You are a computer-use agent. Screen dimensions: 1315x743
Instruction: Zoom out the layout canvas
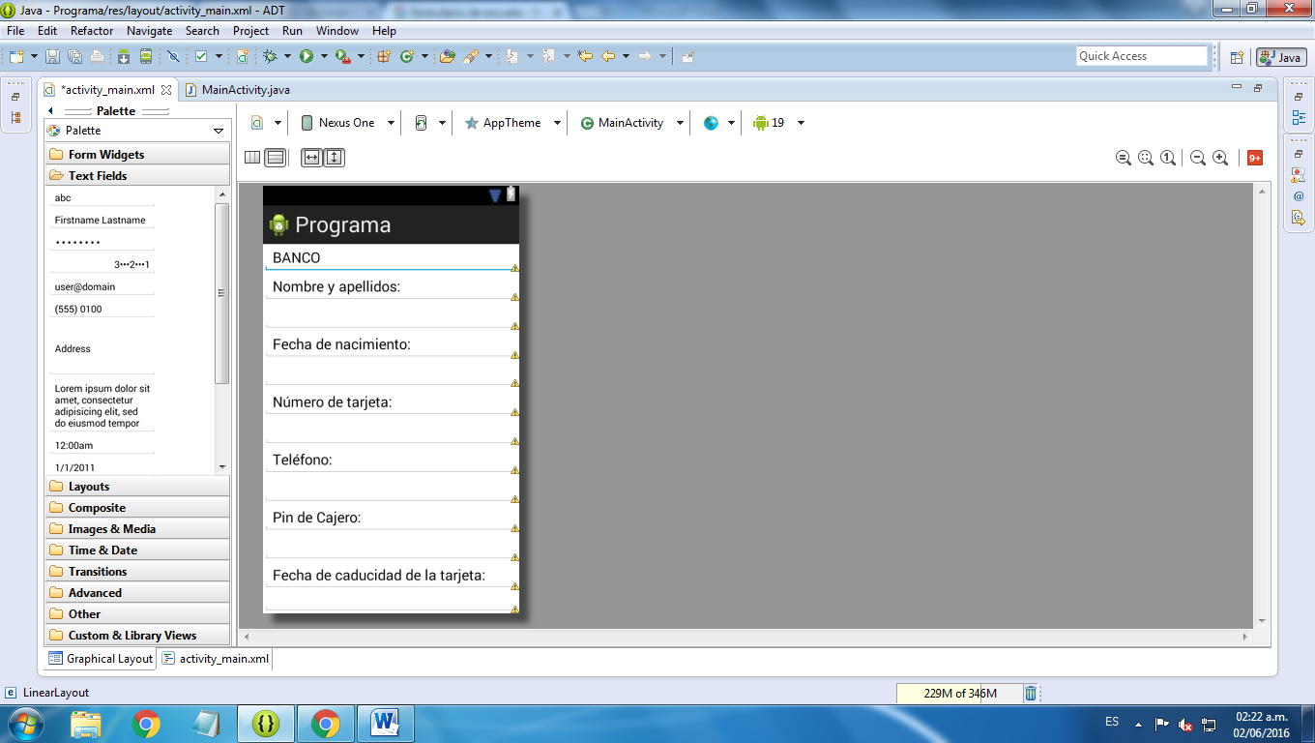[x=1198, y=158]
